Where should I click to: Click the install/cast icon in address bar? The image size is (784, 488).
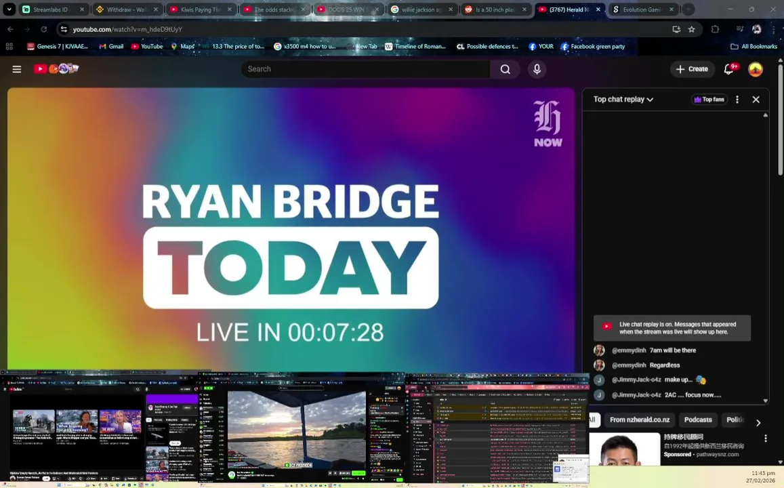click(x=676, y=30)
